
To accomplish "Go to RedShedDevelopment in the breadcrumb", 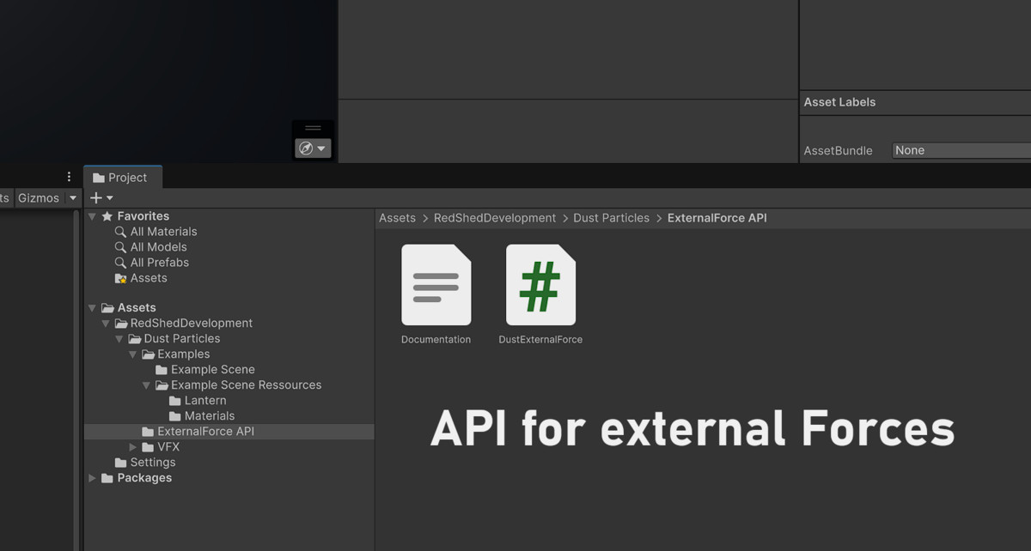I will coord(495,218).
